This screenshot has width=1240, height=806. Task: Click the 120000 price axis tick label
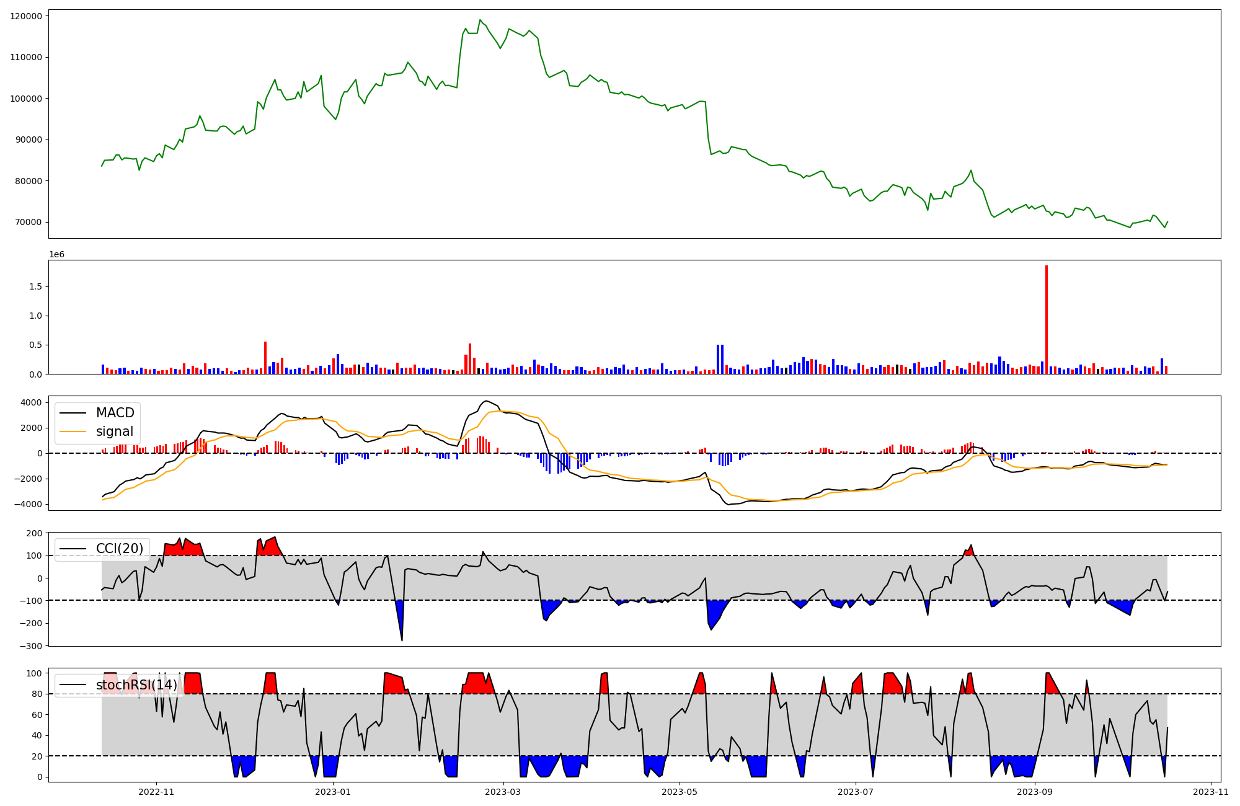coord(26,16)
